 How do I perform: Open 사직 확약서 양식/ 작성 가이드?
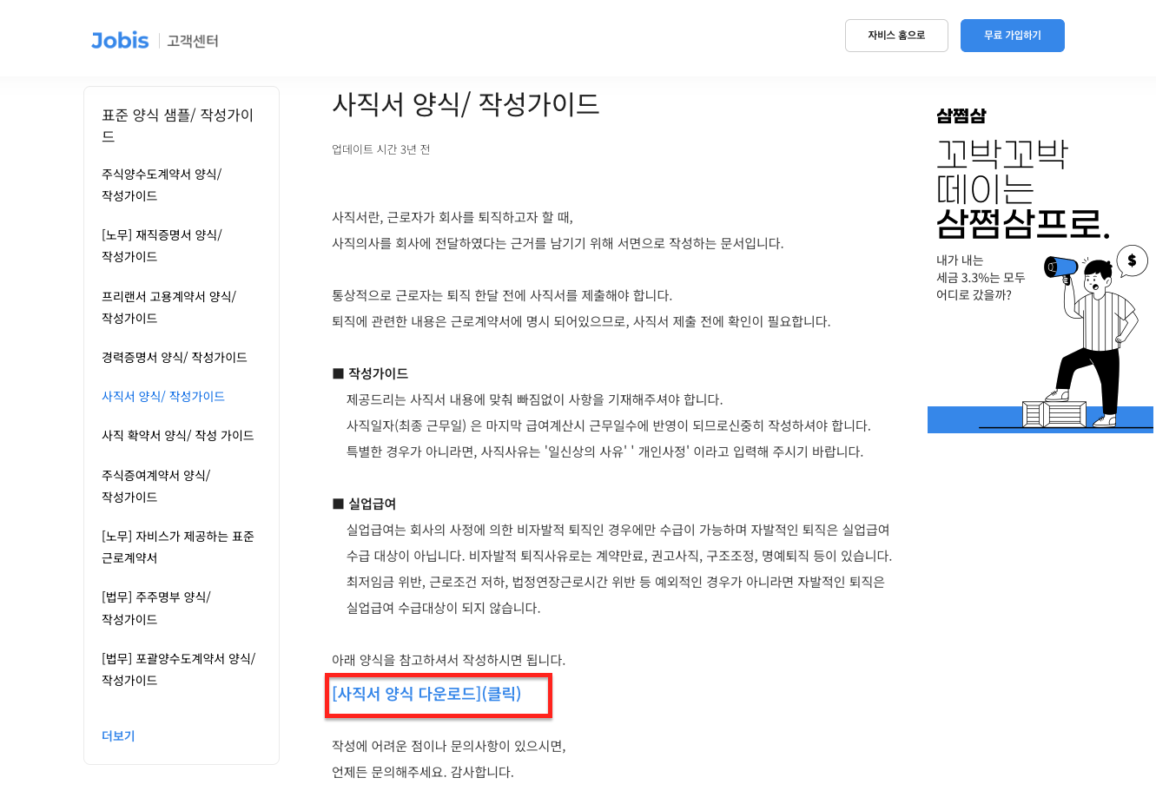click(x=176, y=435)
